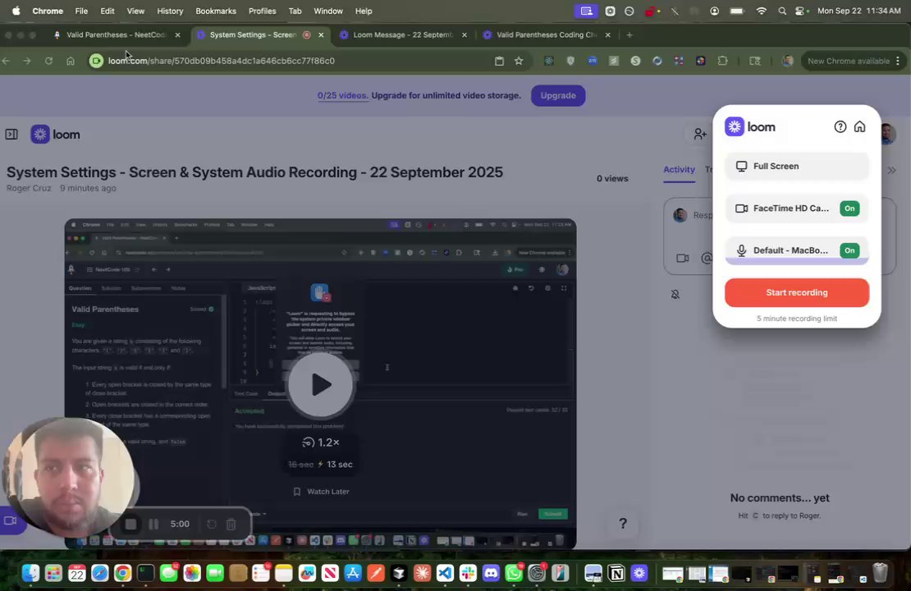Click the purple camera tab at the left edge
Image resolution: width=911 pixels, height=591 pixels.
pyautogui.click(x=11, y=520)
